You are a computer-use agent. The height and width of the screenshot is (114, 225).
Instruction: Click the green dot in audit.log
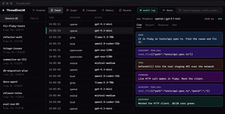click(x=140, y=10)
